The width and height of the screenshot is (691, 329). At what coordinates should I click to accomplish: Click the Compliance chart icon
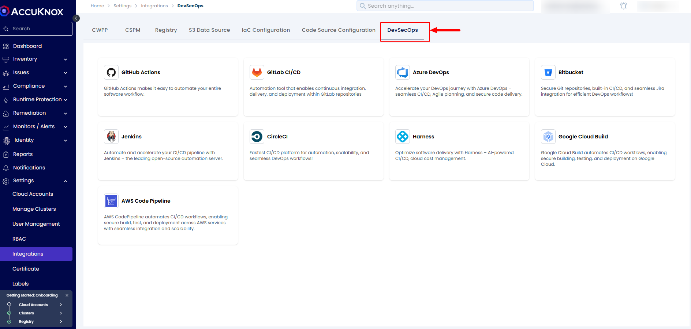click(6, 87)
